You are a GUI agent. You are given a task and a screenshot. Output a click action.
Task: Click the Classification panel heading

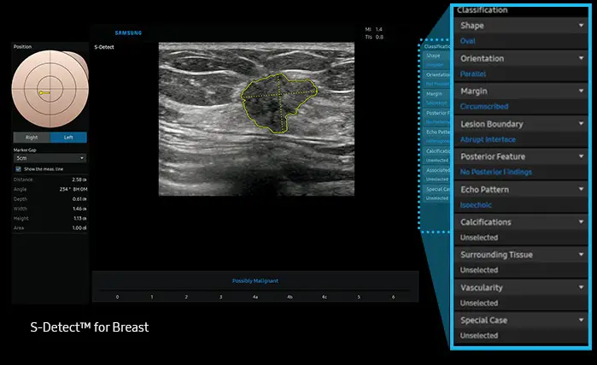(482, 10)
